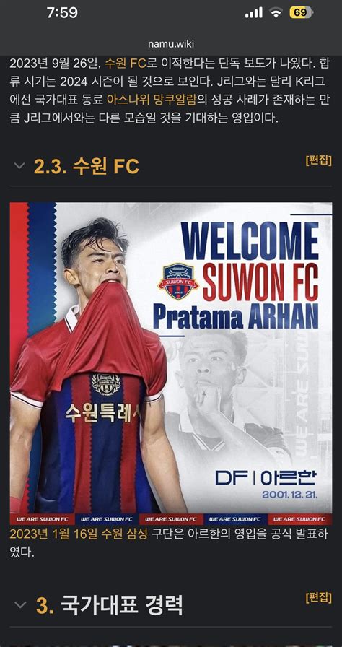The height and width of the screenshot is (647, 342).
Task: Select the 3. 국가대표 경력 heading
Action: click(109, 604)
